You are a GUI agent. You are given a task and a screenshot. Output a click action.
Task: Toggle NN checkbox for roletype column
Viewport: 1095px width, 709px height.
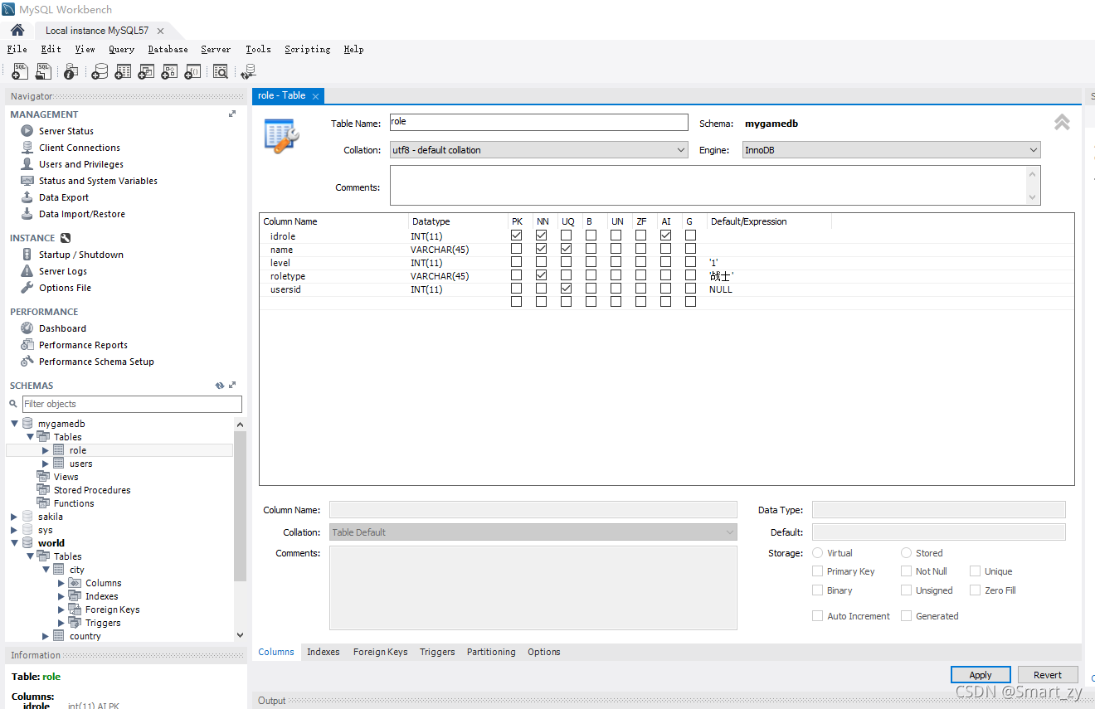coord(542,275)
